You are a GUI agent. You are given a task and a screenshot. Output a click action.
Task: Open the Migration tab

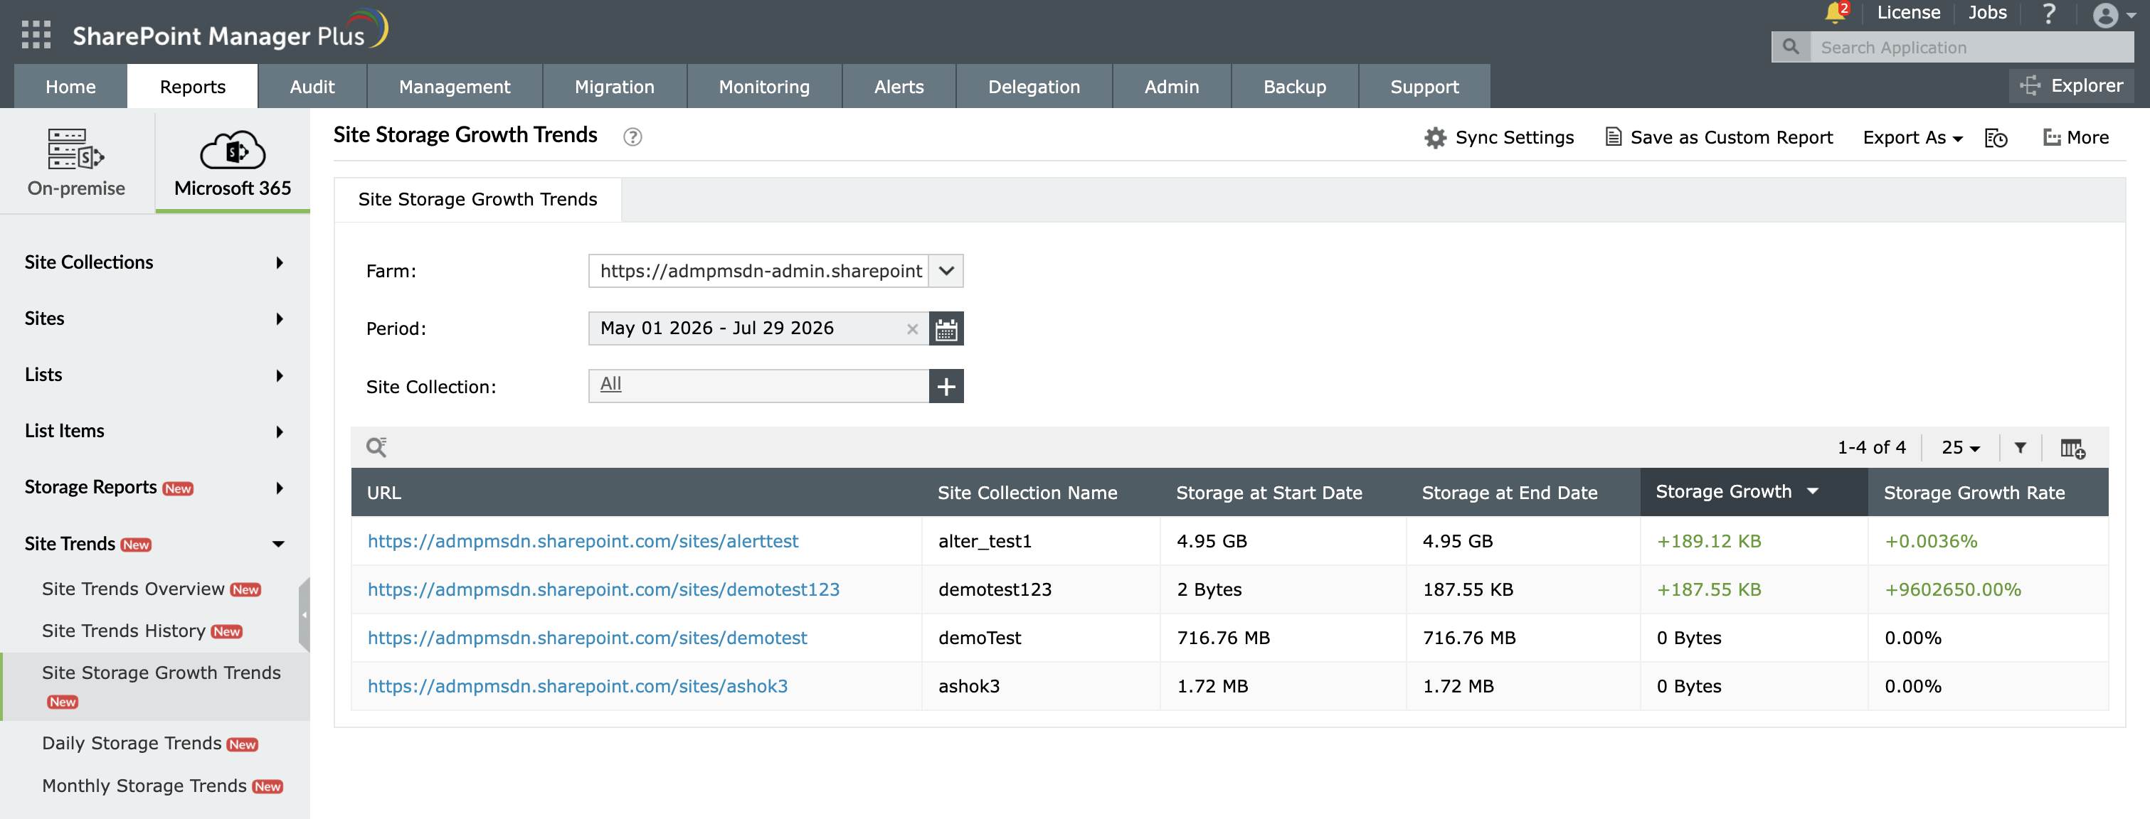(x=615, y=86)
